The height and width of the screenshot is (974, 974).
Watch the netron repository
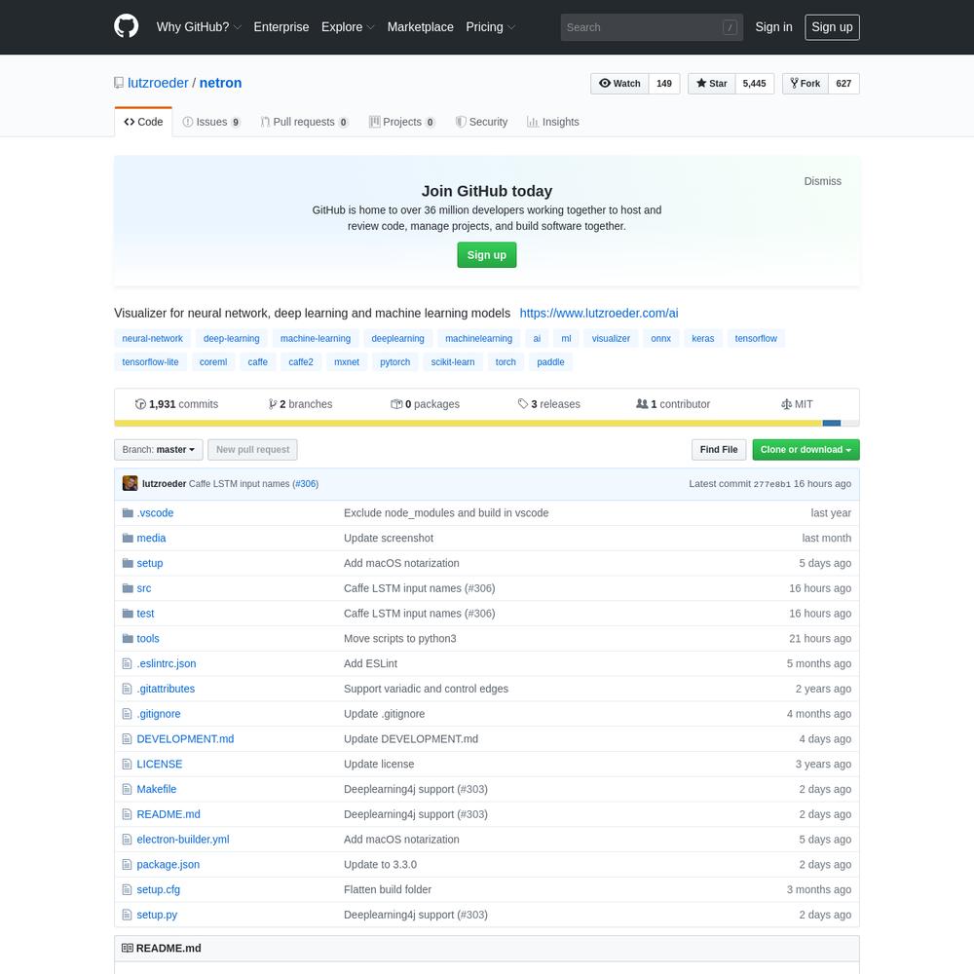click(619, 83)
